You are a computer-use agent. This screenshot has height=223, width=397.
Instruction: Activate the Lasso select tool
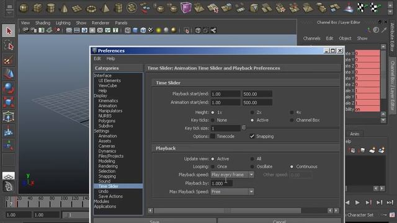click(x=9, y=45)
